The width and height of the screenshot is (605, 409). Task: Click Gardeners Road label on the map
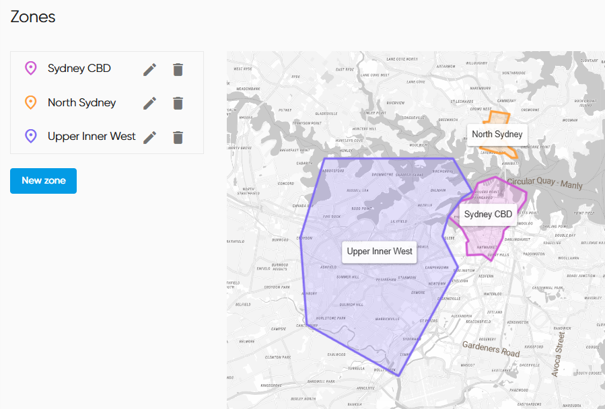491,349
